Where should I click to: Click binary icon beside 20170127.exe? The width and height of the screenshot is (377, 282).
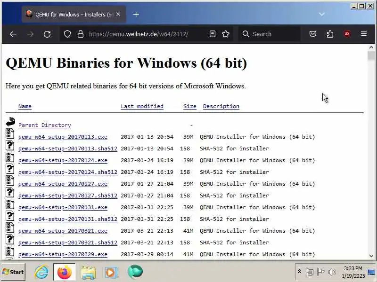point(10,180)
